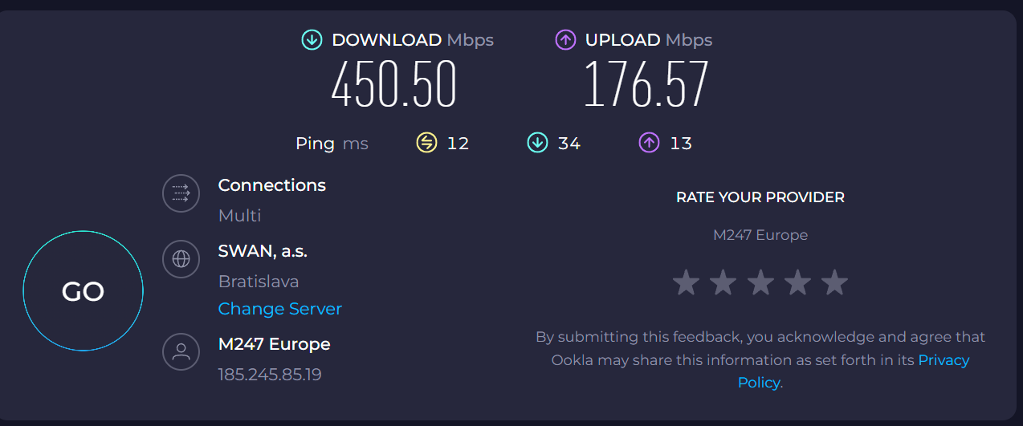This screenshot has width=1023, height=426.
Task: Start a new test with GO
Action: pyautogui.click(x=83, y=290)
